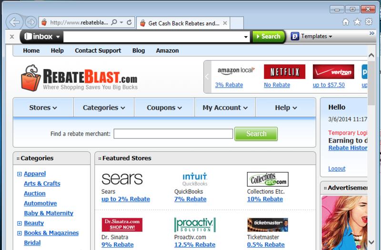Open the No Rebate Netflix link
The height and width of the screenshot is (250, 381).
pyautogui.click(x=277, y=85)
